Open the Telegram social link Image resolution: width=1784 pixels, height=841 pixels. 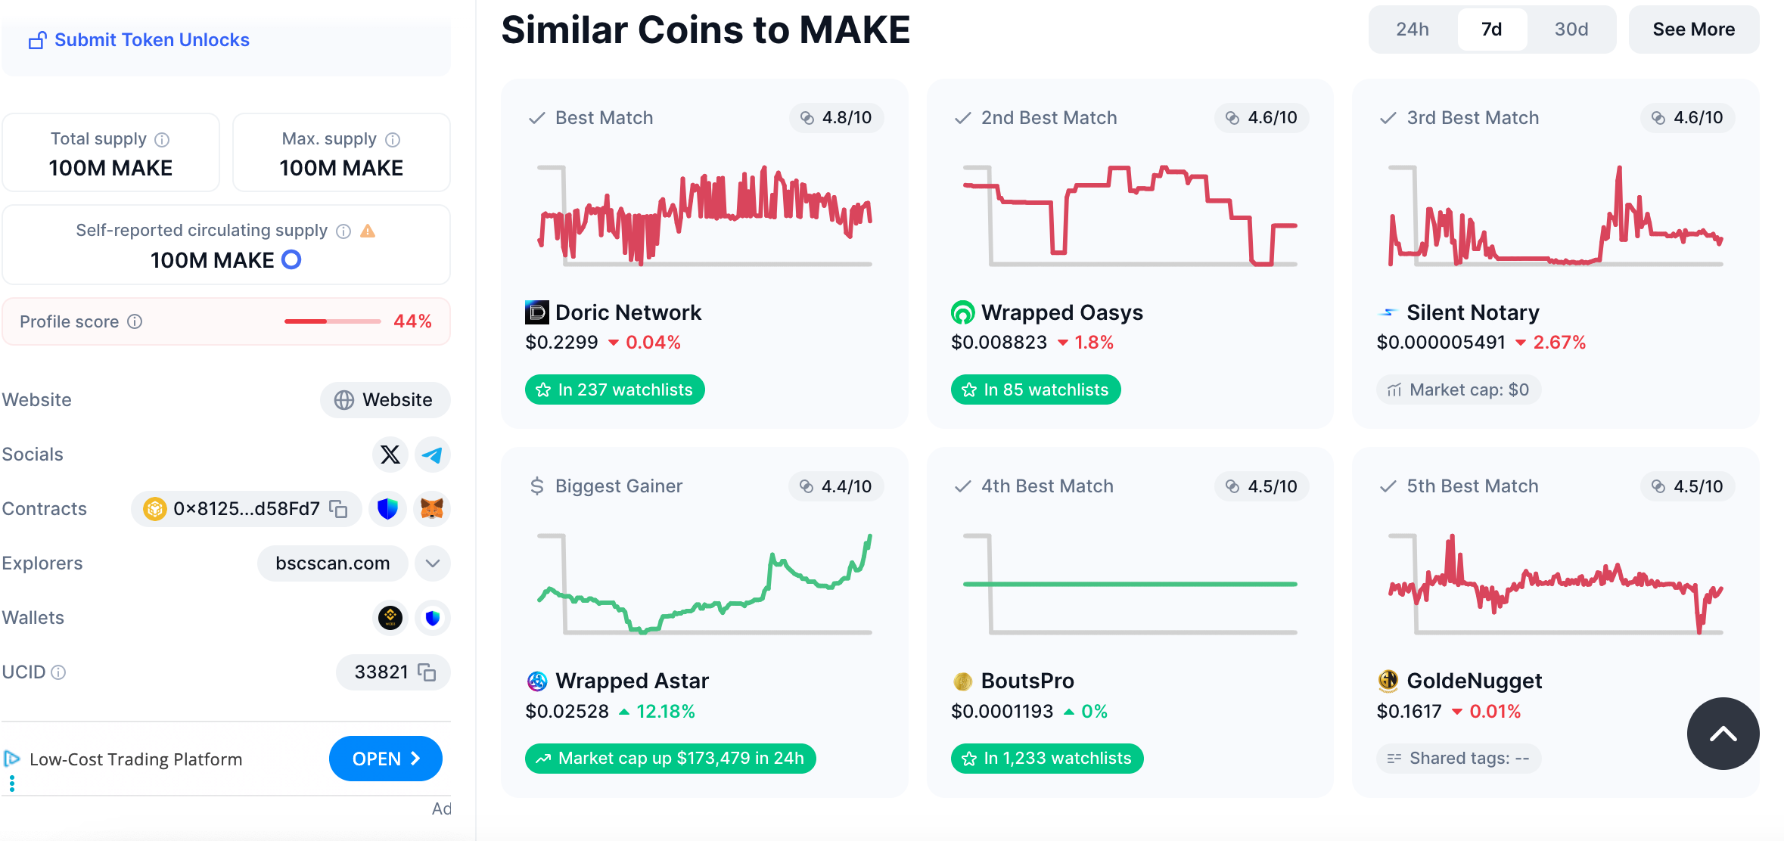[432, 455]
